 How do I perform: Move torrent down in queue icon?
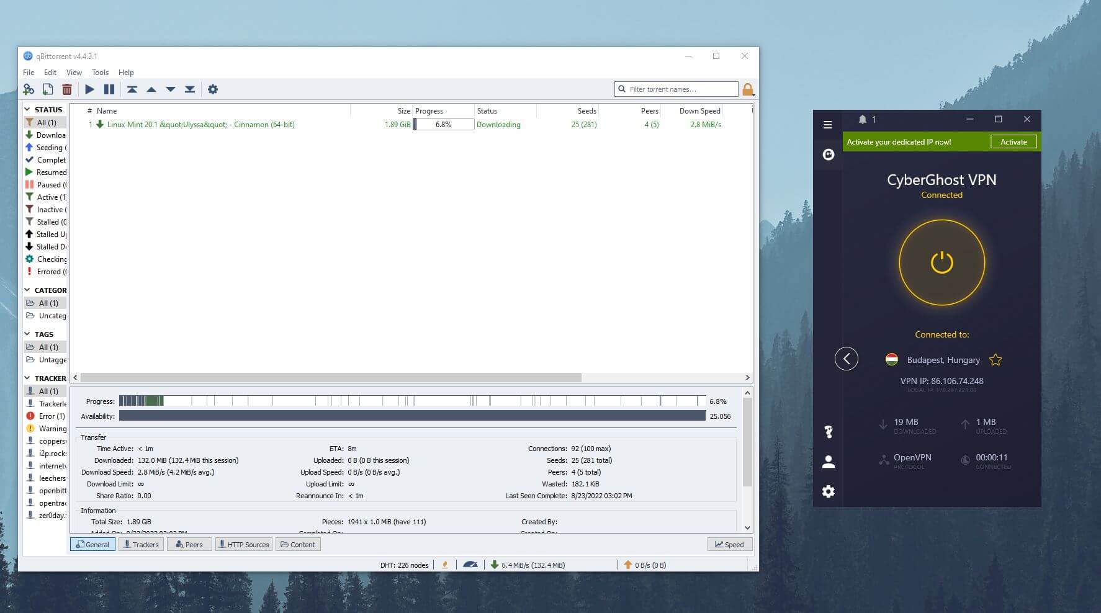[171, 89]
